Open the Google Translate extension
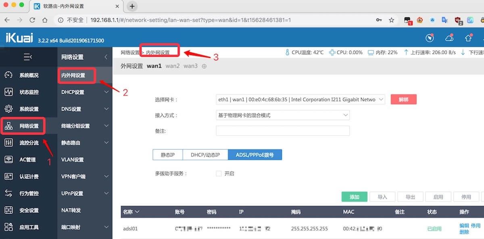 444,20
